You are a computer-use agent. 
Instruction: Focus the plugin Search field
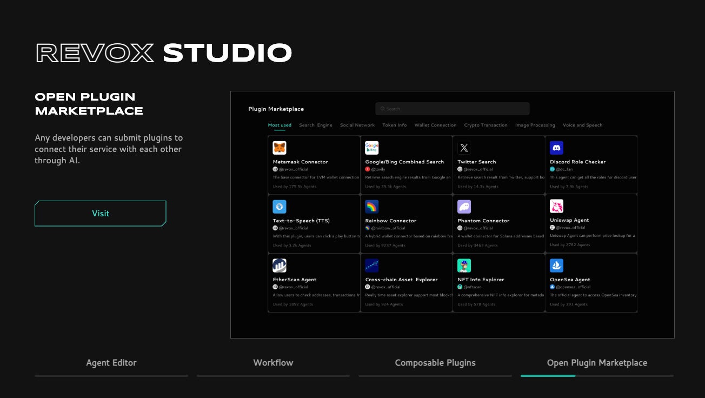pos(453,109)
